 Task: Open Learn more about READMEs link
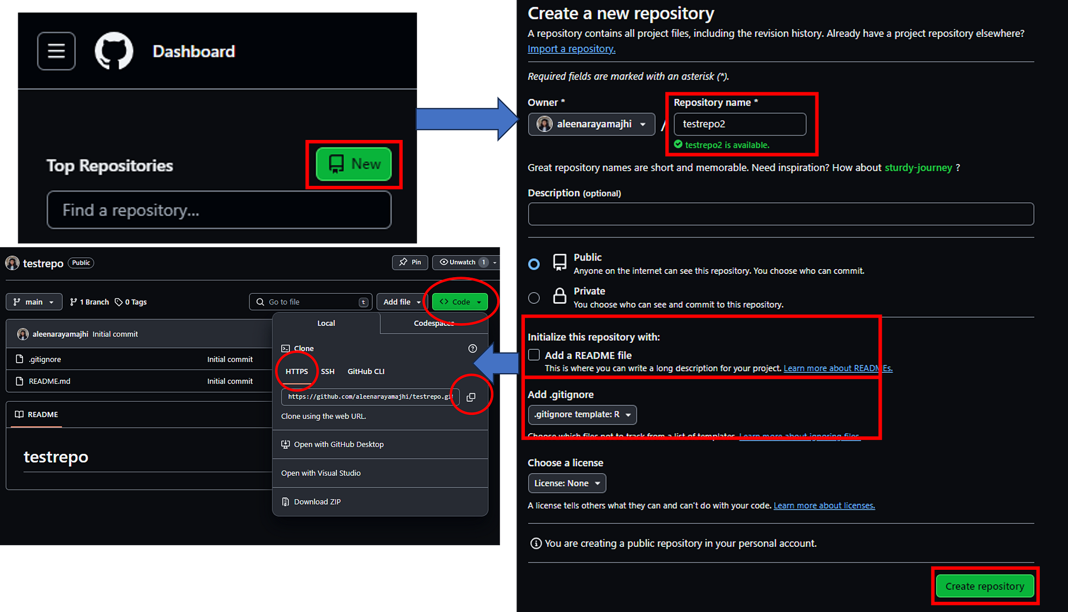838,368
